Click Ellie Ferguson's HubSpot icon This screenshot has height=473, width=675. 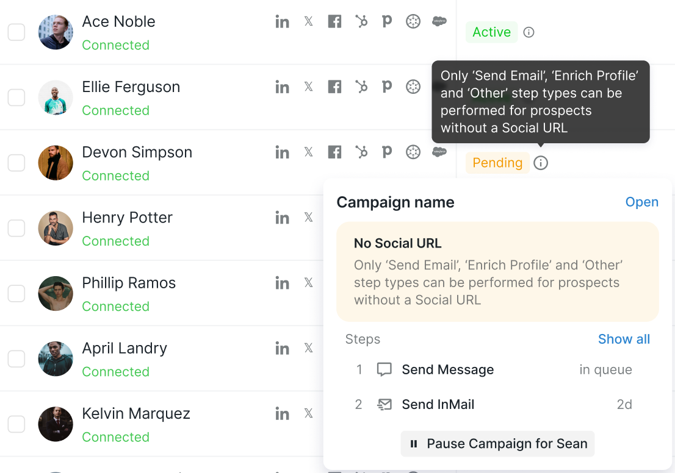(x=361, y=87)
